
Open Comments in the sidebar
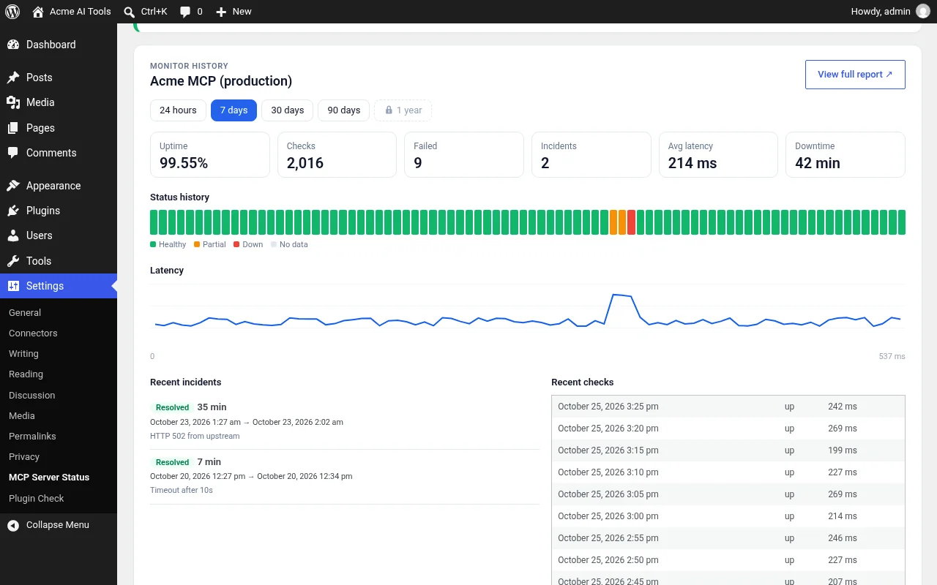(59, 153)
